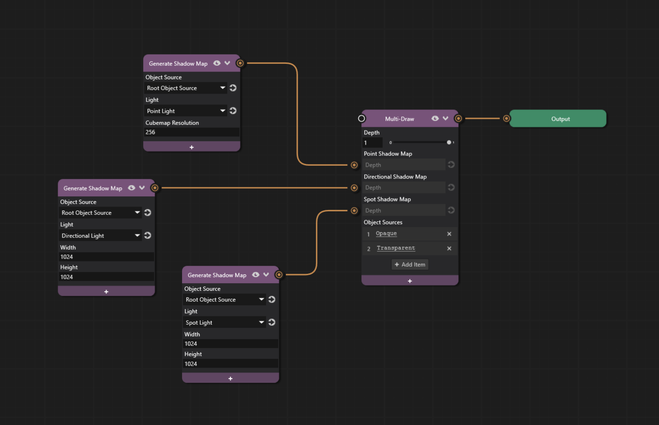
Task: Toggle eye icon on Spot Light shadow node
Action: [256, 275]
